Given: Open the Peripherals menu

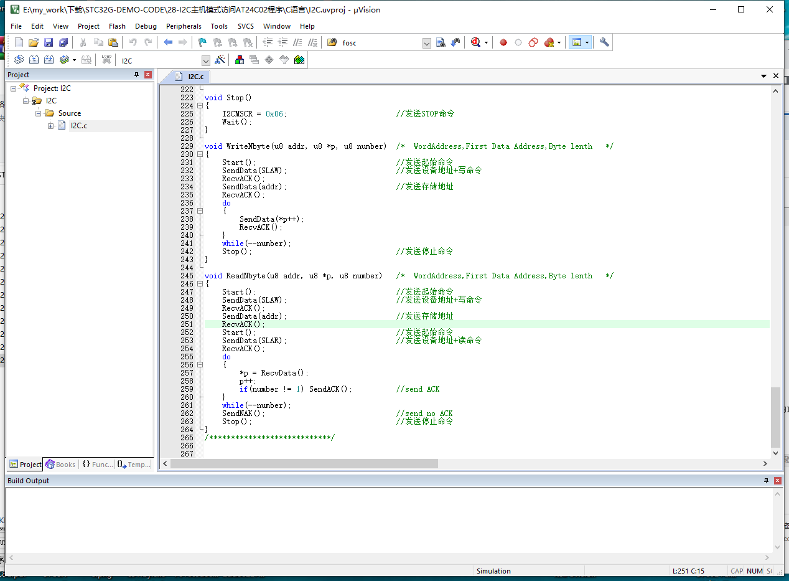Looking at the screenshot, I should (184, 26).
